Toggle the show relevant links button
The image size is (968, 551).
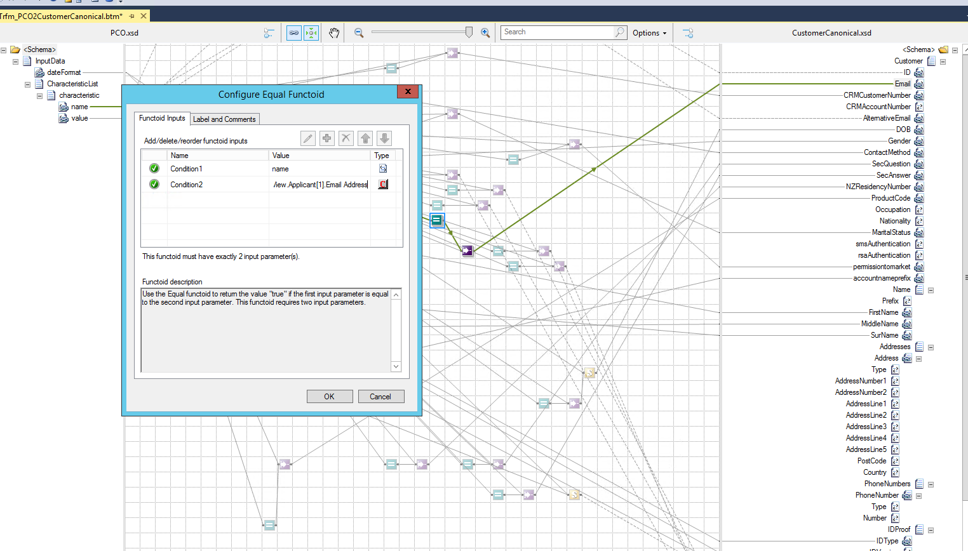click(x=294, y=33)
